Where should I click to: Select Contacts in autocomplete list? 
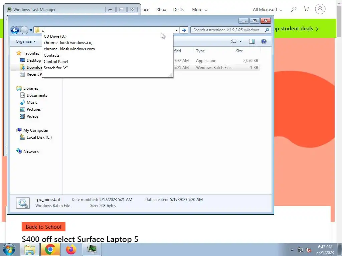[107, 55]
